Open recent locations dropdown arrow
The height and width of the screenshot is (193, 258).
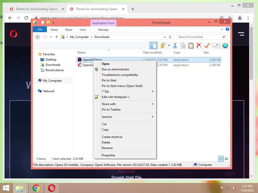point(51,37)
